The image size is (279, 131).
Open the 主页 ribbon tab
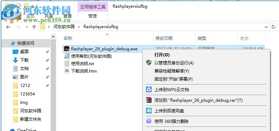point(30,16)
